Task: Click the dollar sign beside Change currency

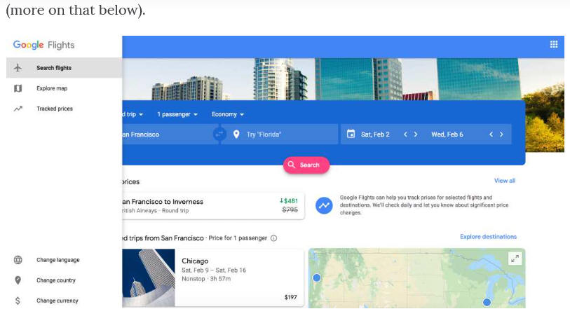Action: click(x=18, y=301)
